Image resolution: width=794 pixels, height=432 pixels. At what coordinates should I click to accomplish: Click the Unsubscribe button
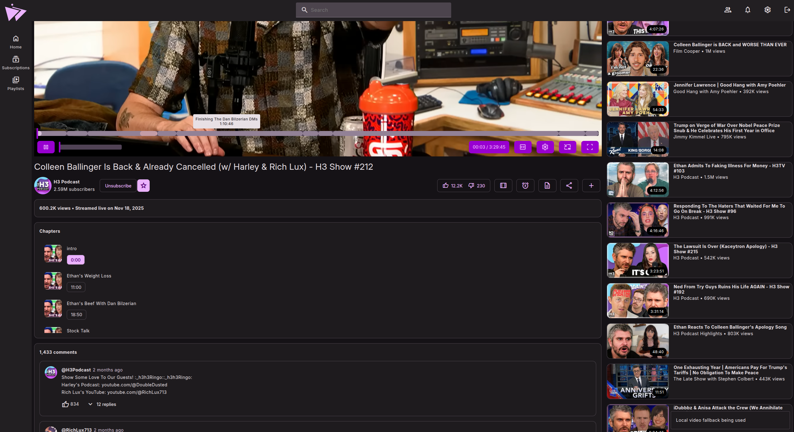point(118,186)
